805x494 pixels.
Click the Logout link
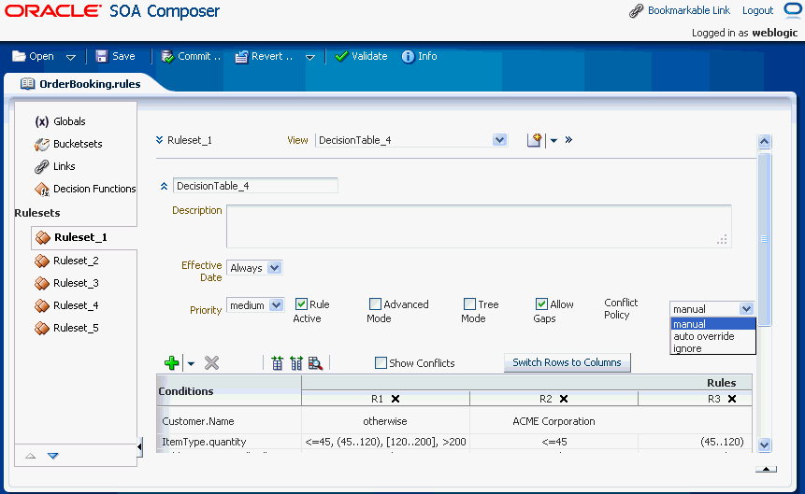757,10
